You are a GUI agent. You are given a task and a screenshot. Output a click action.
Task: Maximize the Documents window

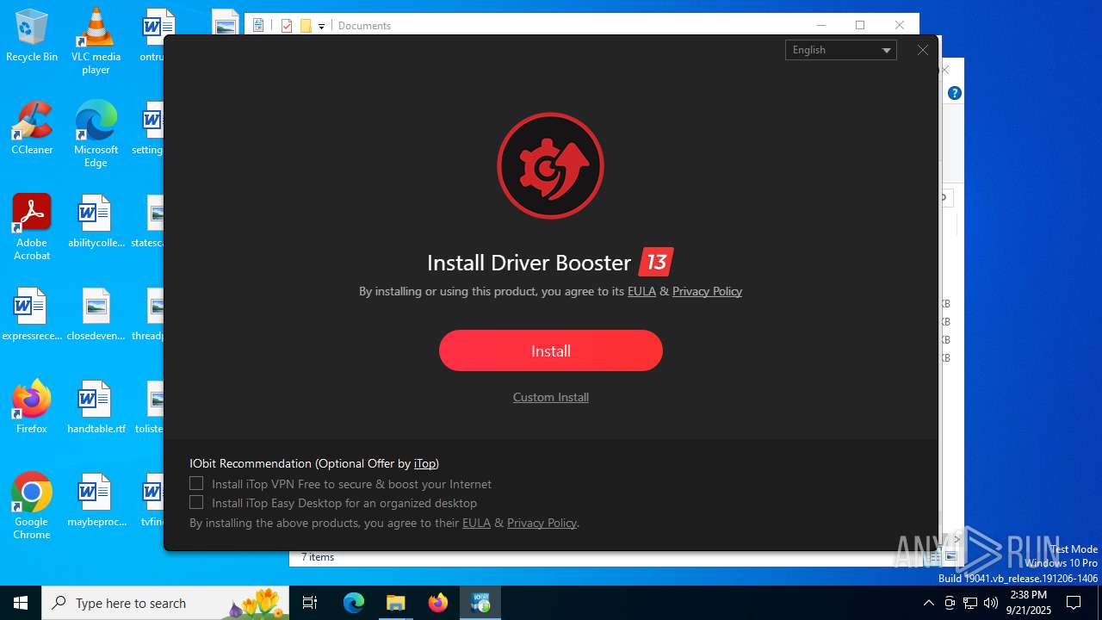[x=859, y=25]
